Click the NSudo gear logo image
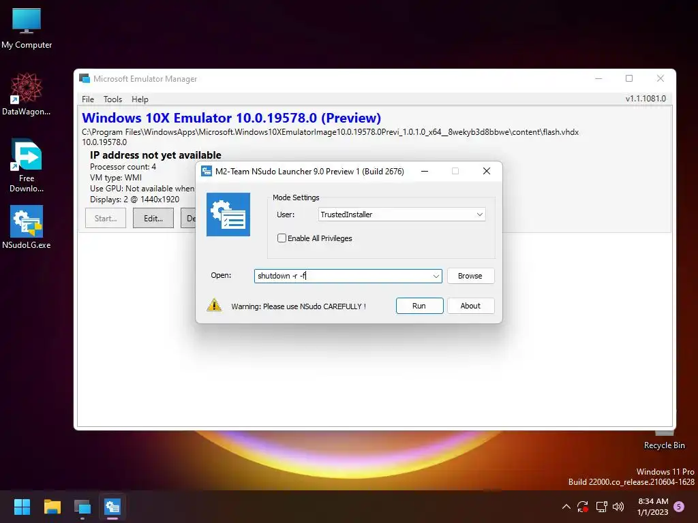Image resolution: width=698 pixels, height=523 pixels. (x=228, y=215)
